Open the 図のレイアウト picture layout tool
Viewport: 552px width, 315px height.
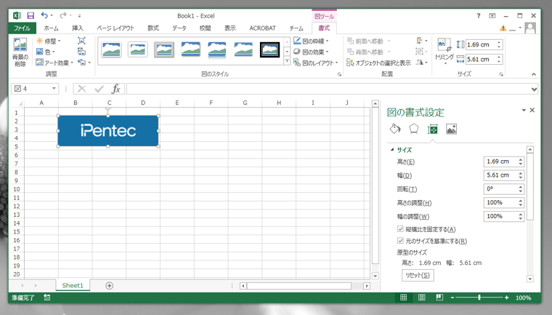click(x=315, y=63)
